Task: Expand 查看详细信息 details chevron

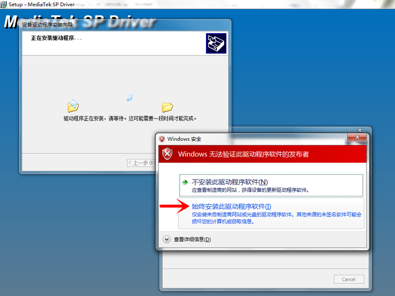Action: click(166, 239)
